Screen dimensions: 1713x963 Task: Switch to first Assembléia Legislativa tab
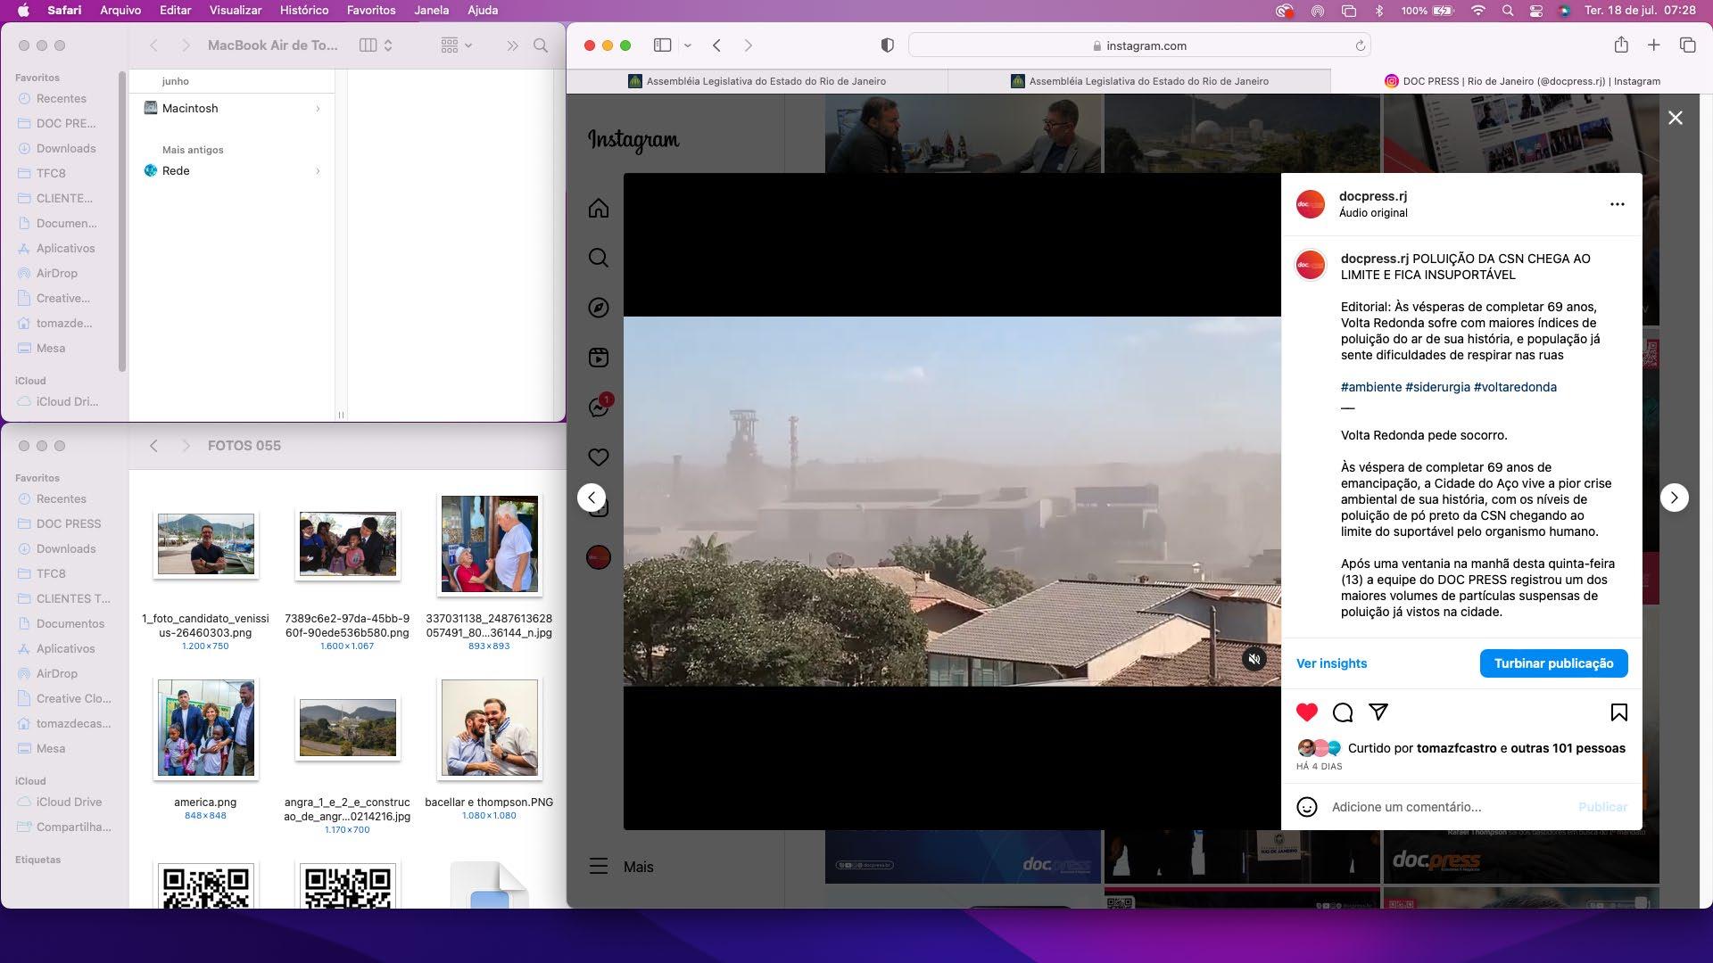757,81
